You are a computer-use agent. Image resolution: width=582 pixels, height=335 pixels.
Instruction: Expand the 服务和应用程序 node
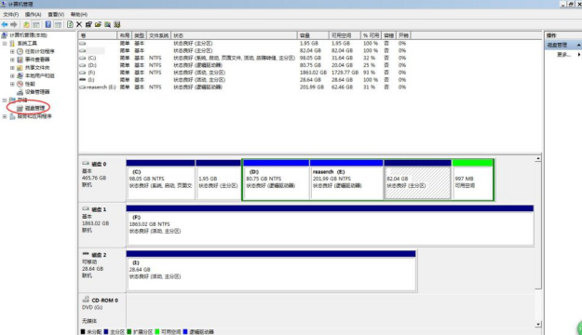tap(5, 116)
